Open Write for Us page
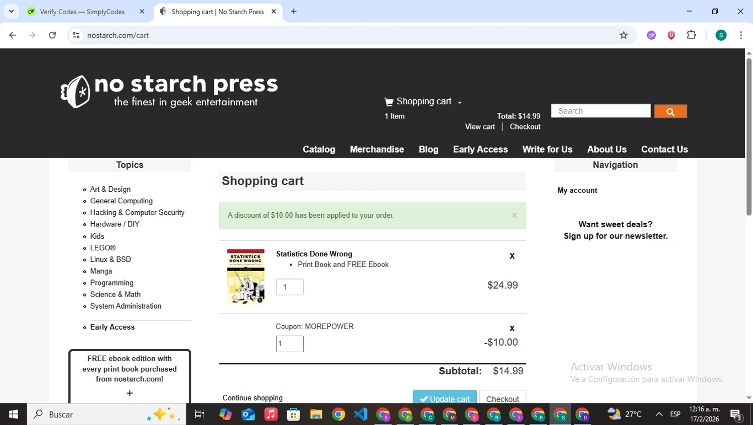 point(547,150)
